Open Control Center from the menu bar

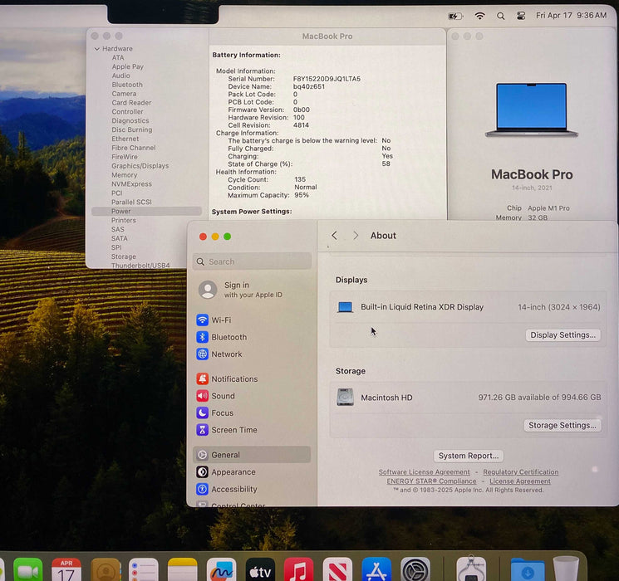[x=521, y=16]
